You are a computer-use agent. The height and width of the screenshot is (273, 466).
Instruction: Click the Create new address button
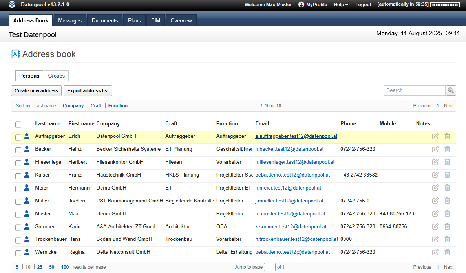coord(37,91)
